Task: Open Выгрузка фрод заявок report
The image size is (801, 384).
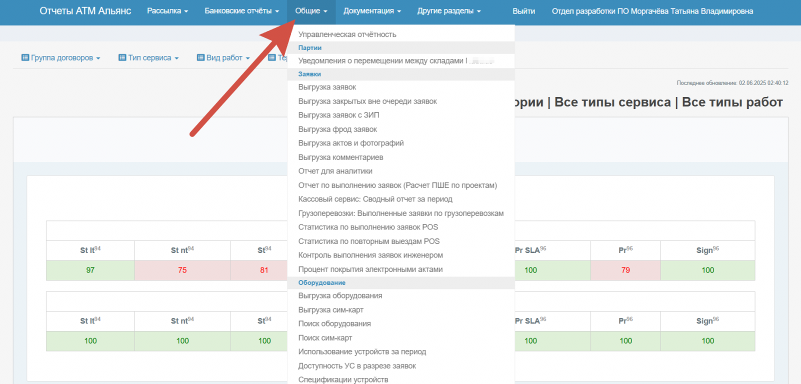Action: (x=337, y=129)
